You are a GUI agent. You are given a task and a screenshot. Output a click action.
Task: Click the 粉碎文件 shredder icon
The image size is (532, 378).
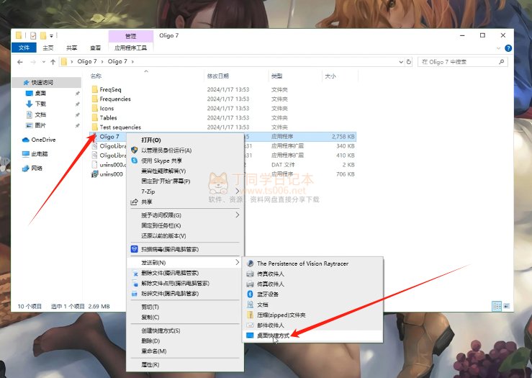(135, 294)
